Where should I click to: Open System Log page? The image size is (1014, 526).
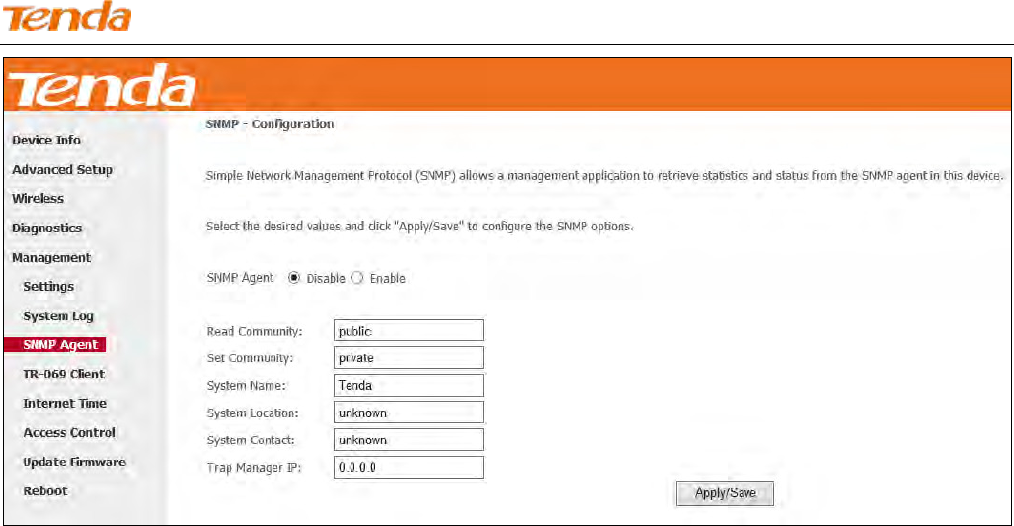coord(58,316)
